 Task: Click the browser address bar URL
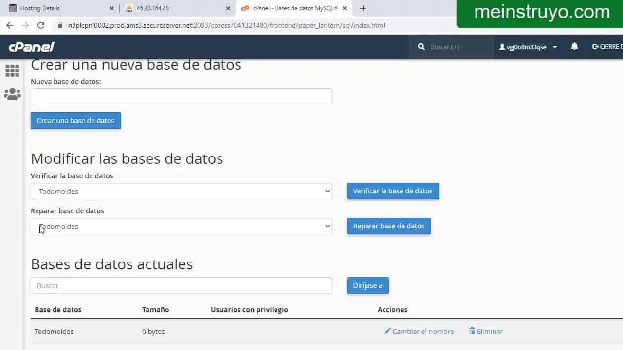(227, 25)
